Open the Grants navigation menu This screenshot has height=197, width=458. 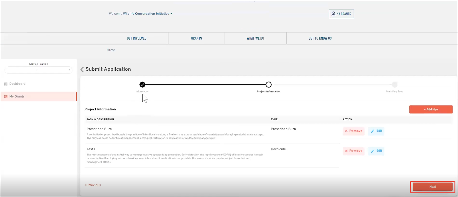[196, 38]
